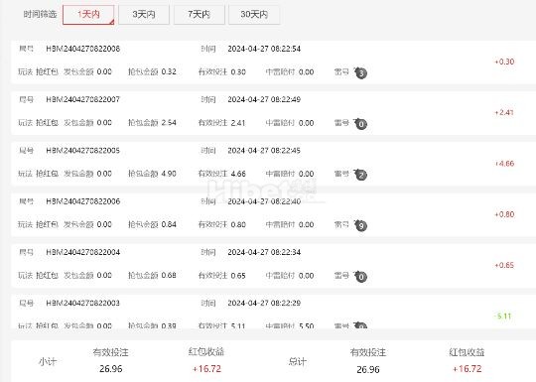Select the 30天内 filter tab
Image resolution: width=536 pixels, height=382 pixels.
point(254,15)
